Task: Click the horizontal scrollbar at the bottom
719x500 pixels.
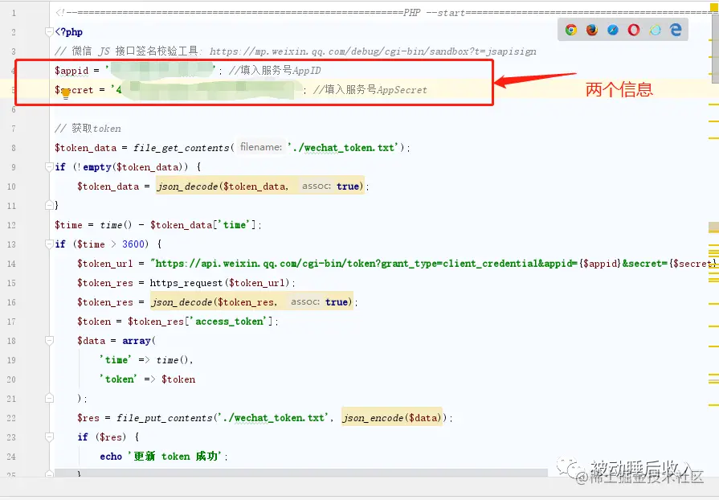Action: pyautogui.click(x=301, y=473)
